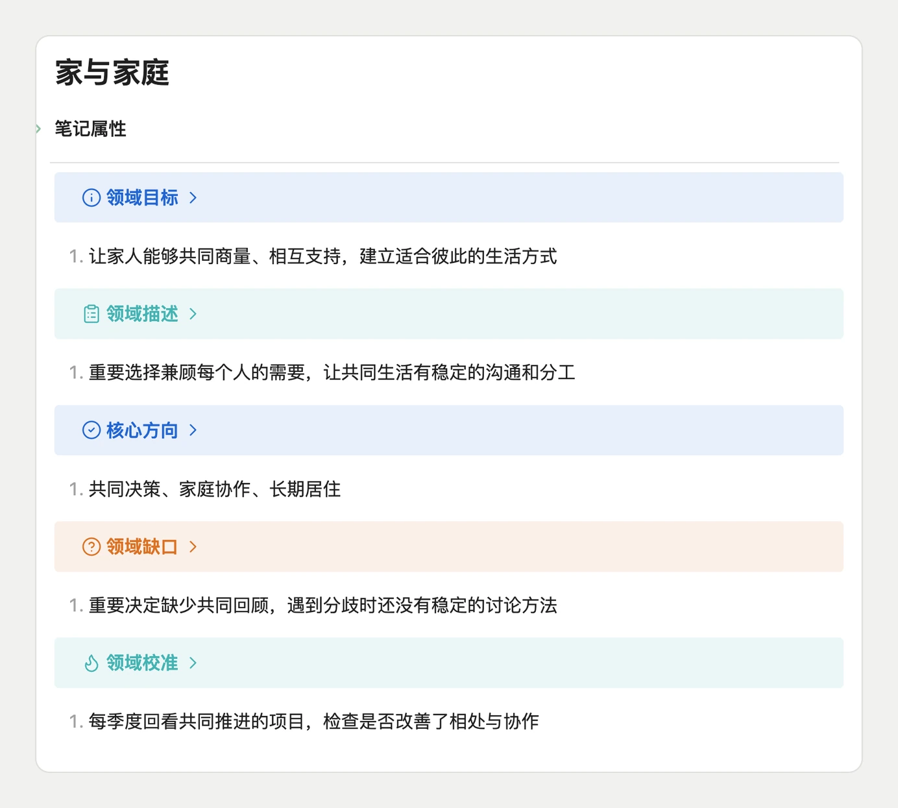Expand the 笔记属性 section arrow
The image size is (898, 808).
39,129
